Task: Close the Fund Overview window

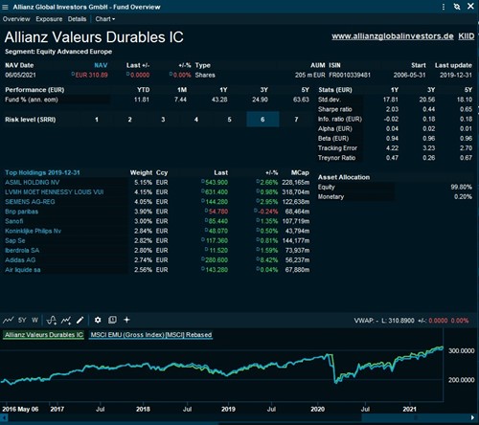Action: [x=470, y=6]
